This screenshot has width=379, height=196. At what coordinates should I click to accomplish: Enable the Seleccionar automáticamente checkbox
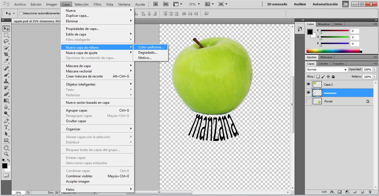(21, 13)
